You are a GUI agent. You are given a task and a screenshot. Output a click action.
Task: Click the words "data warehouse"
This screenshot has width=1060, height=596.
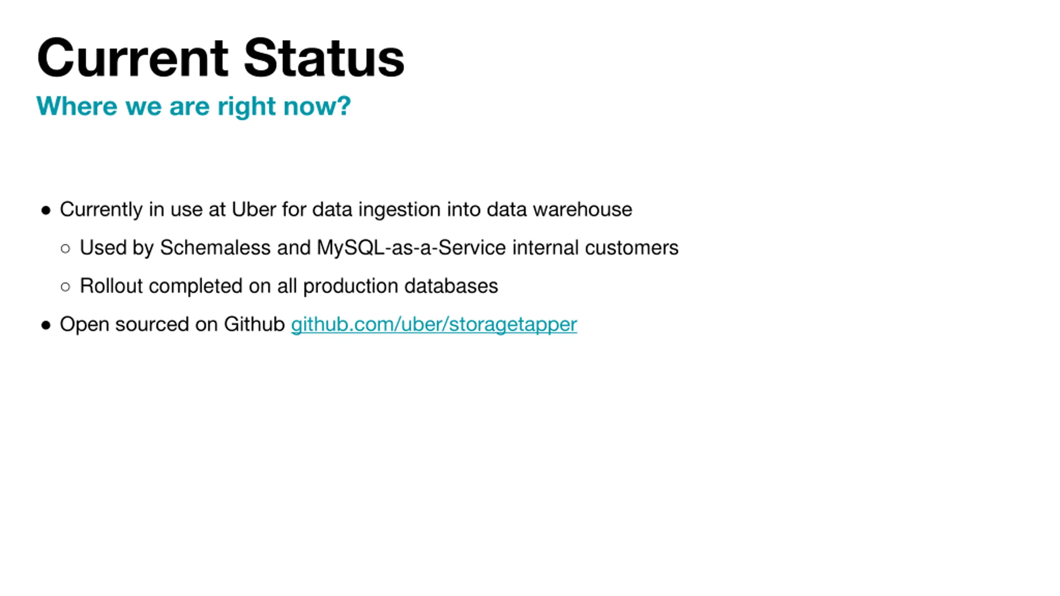coord(559,209)
